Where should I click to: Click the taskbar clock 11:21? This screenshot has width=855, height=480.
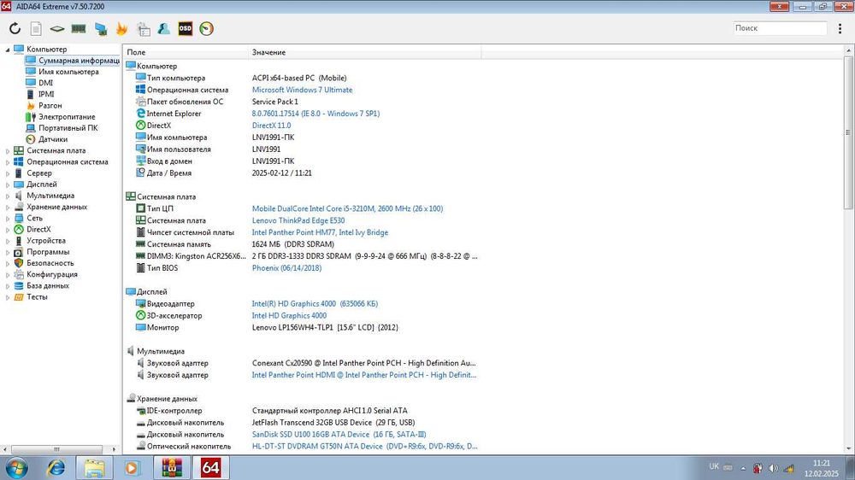tap(822, 463)
